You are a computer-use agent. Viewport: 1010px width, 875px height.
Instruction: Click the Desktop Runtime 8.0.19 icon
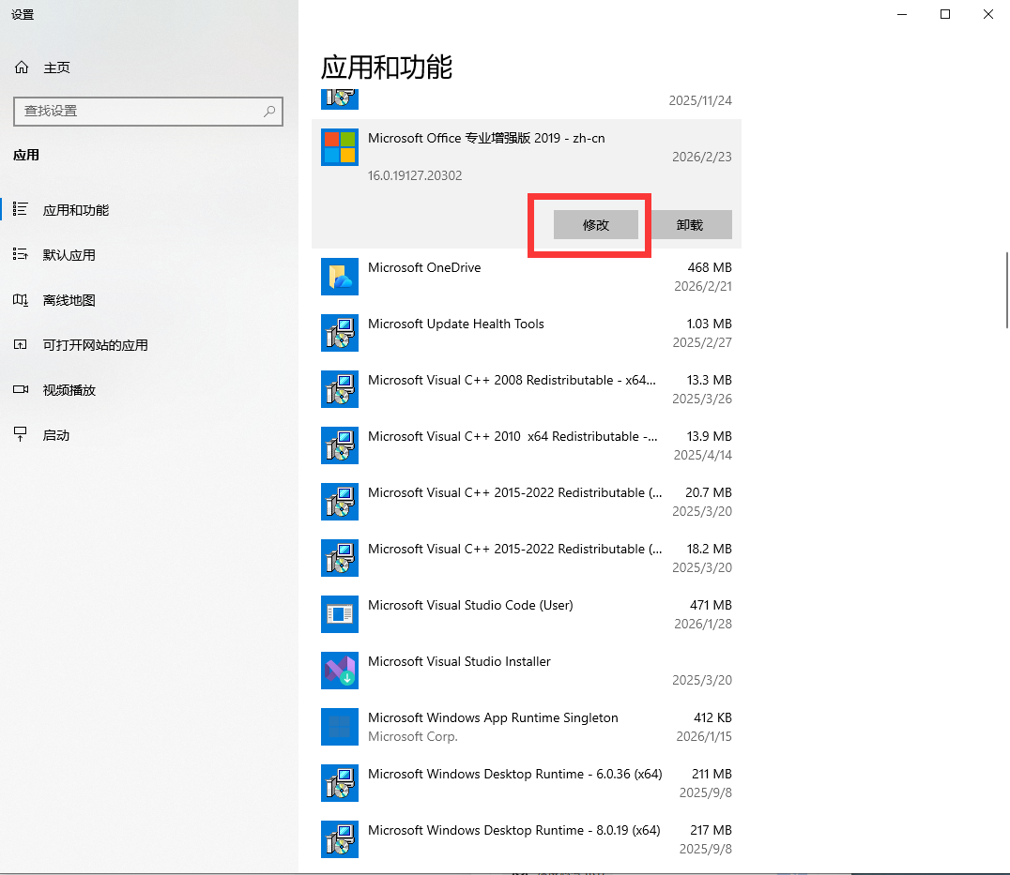[x=340, y=839]
